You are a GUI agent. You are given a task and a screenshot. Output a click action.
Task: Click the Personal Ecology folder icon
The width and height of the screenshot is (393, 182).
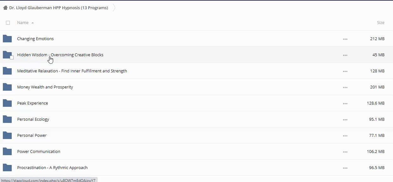(x=7, y=119)
